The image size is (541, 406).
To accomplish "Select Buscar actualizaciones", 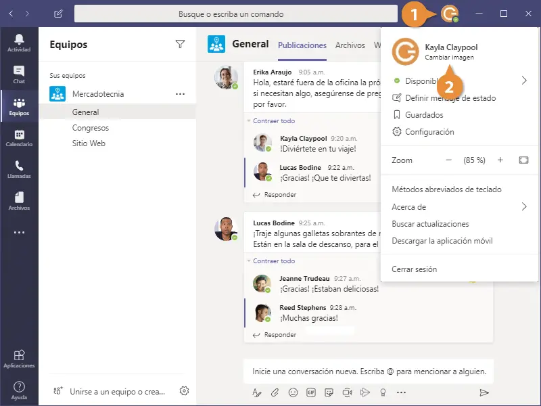I will (x=430, y=224).
